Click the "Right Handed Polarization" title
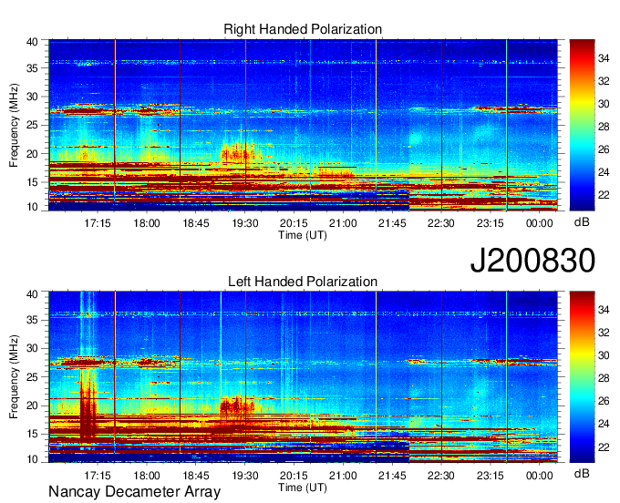Screen dimensions: 620x503 pyautogui.click(x=303, y=29)
